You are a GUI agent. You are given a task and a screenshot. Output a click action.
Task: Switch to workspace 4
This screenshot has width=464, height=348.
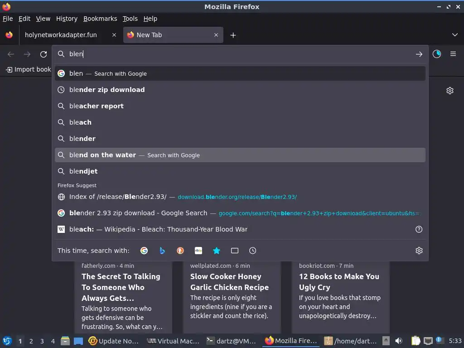coord(53,341)
